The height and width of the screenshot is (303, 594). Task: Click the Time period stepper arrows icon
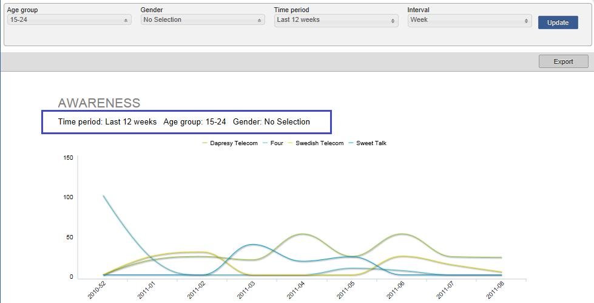(x=393, y=21)
